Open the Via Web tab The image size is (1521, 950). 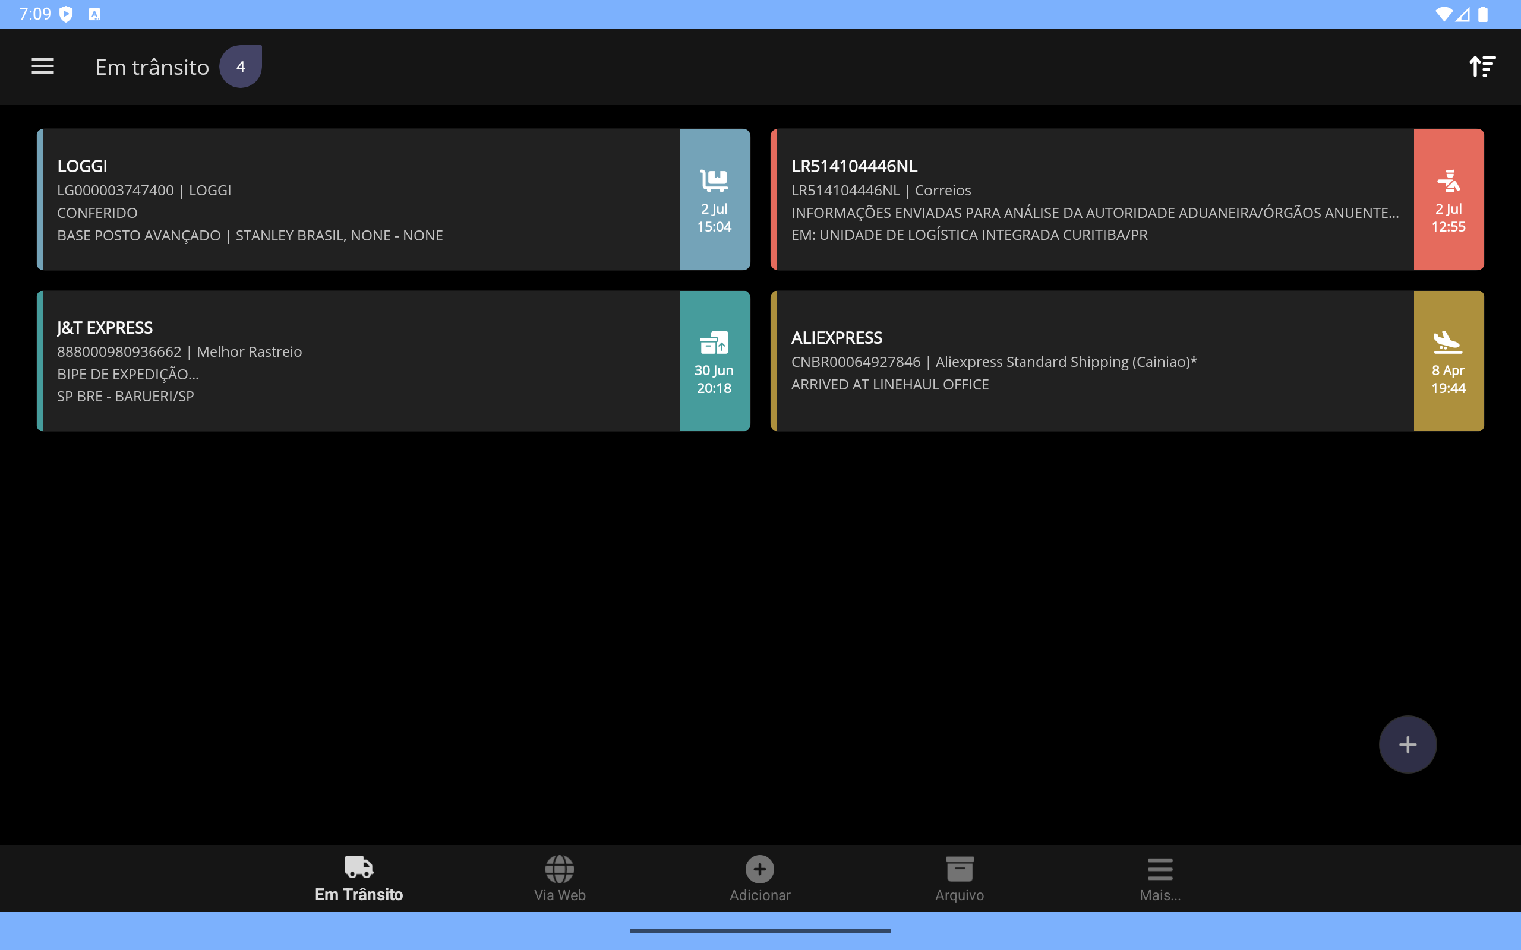pyautogui.click(x=559, y=878)
